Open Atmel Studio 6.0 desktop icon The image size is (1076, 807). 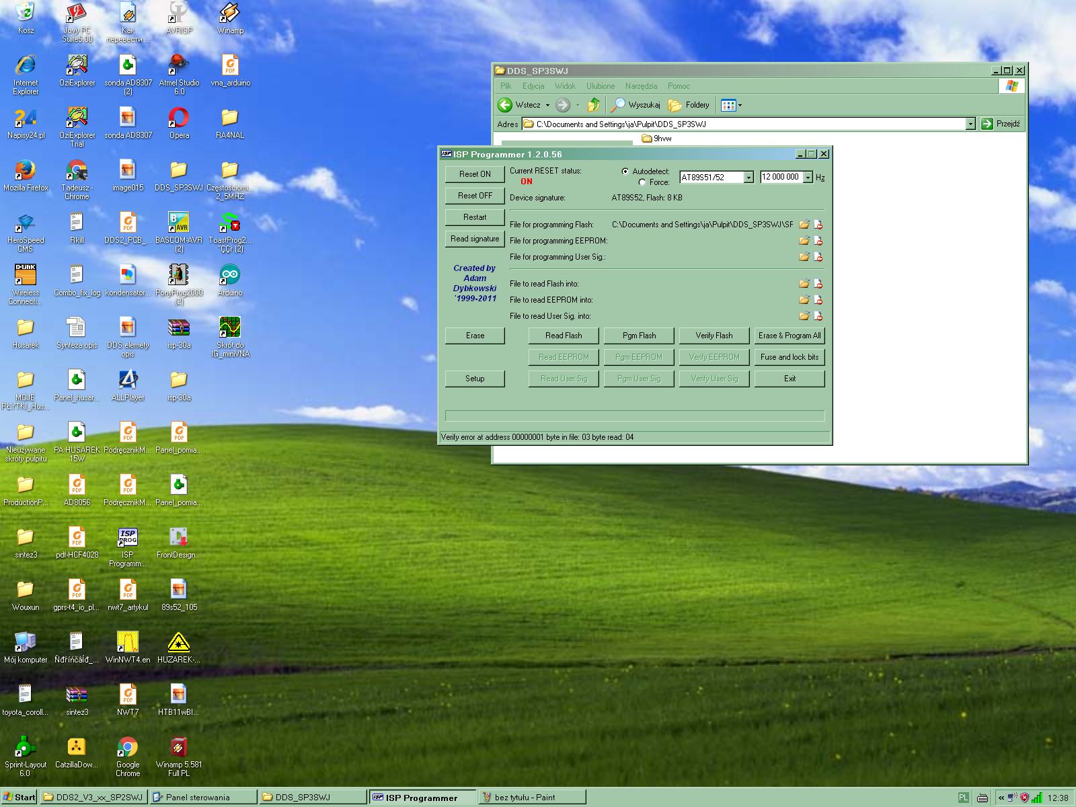tap(179, 65)
